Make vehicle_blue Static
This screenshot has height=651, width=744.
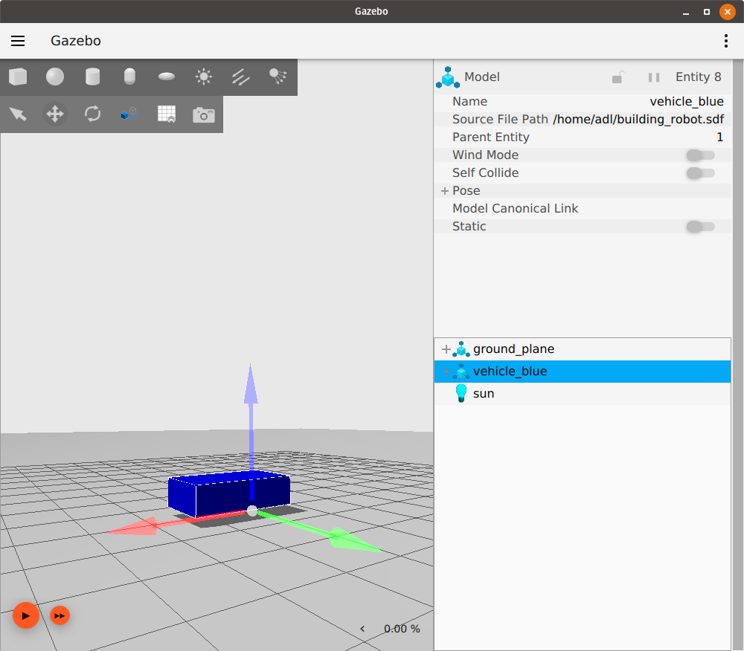700,227
